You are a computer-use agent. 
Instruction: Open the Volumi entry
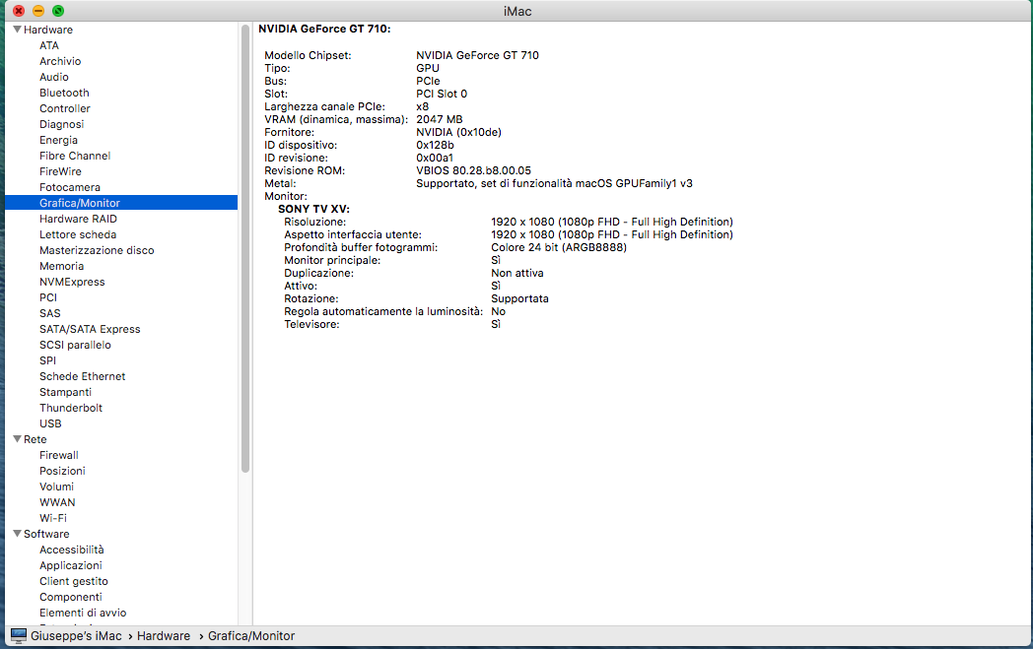click(x=56, y=487)
